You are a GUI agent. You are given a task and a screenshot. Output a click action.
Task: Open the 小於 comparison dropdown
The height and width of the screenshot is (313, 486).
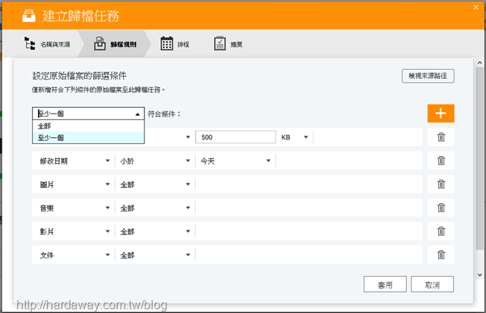(155, 161)
